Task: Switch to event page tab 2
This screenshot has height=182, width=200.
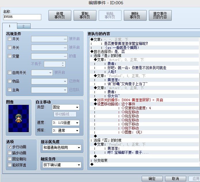Action: click(24, 26)
